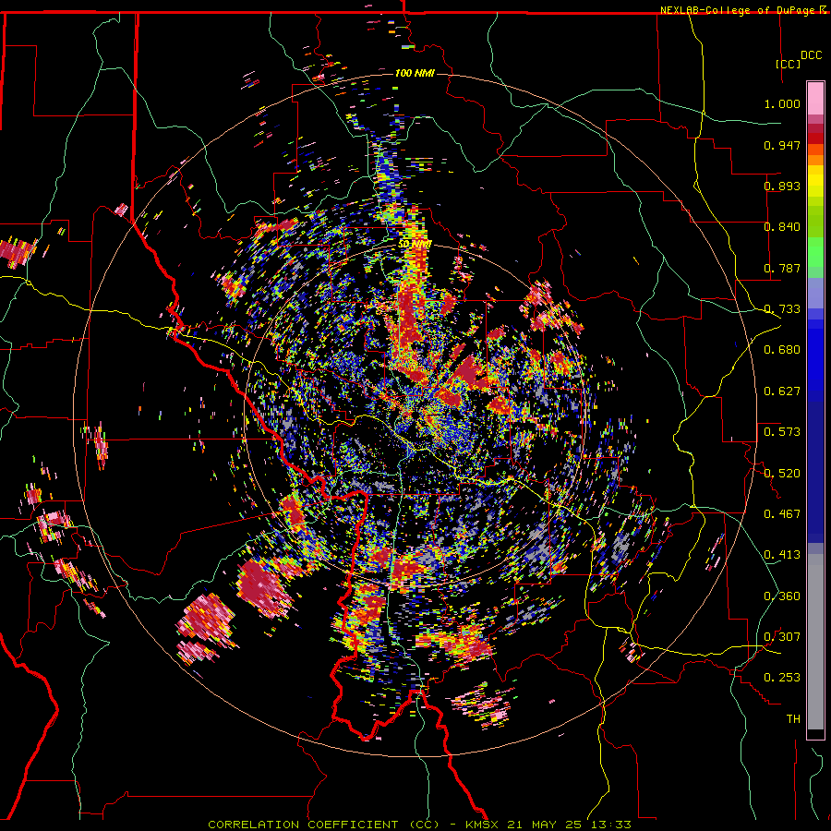Click the 0.360 scale value

coord(782,596)
